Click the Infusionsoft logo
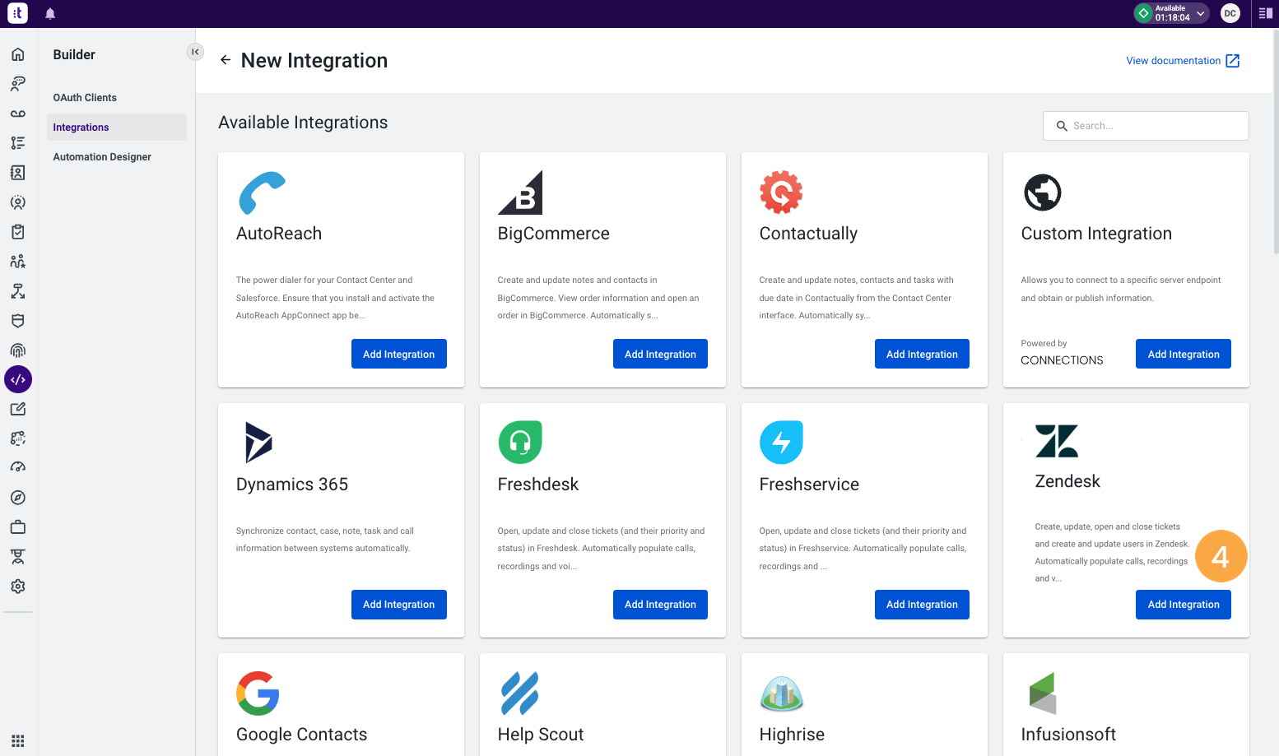The width and height of the screenshot is (1279, 756). click(x=1043, y=693)
